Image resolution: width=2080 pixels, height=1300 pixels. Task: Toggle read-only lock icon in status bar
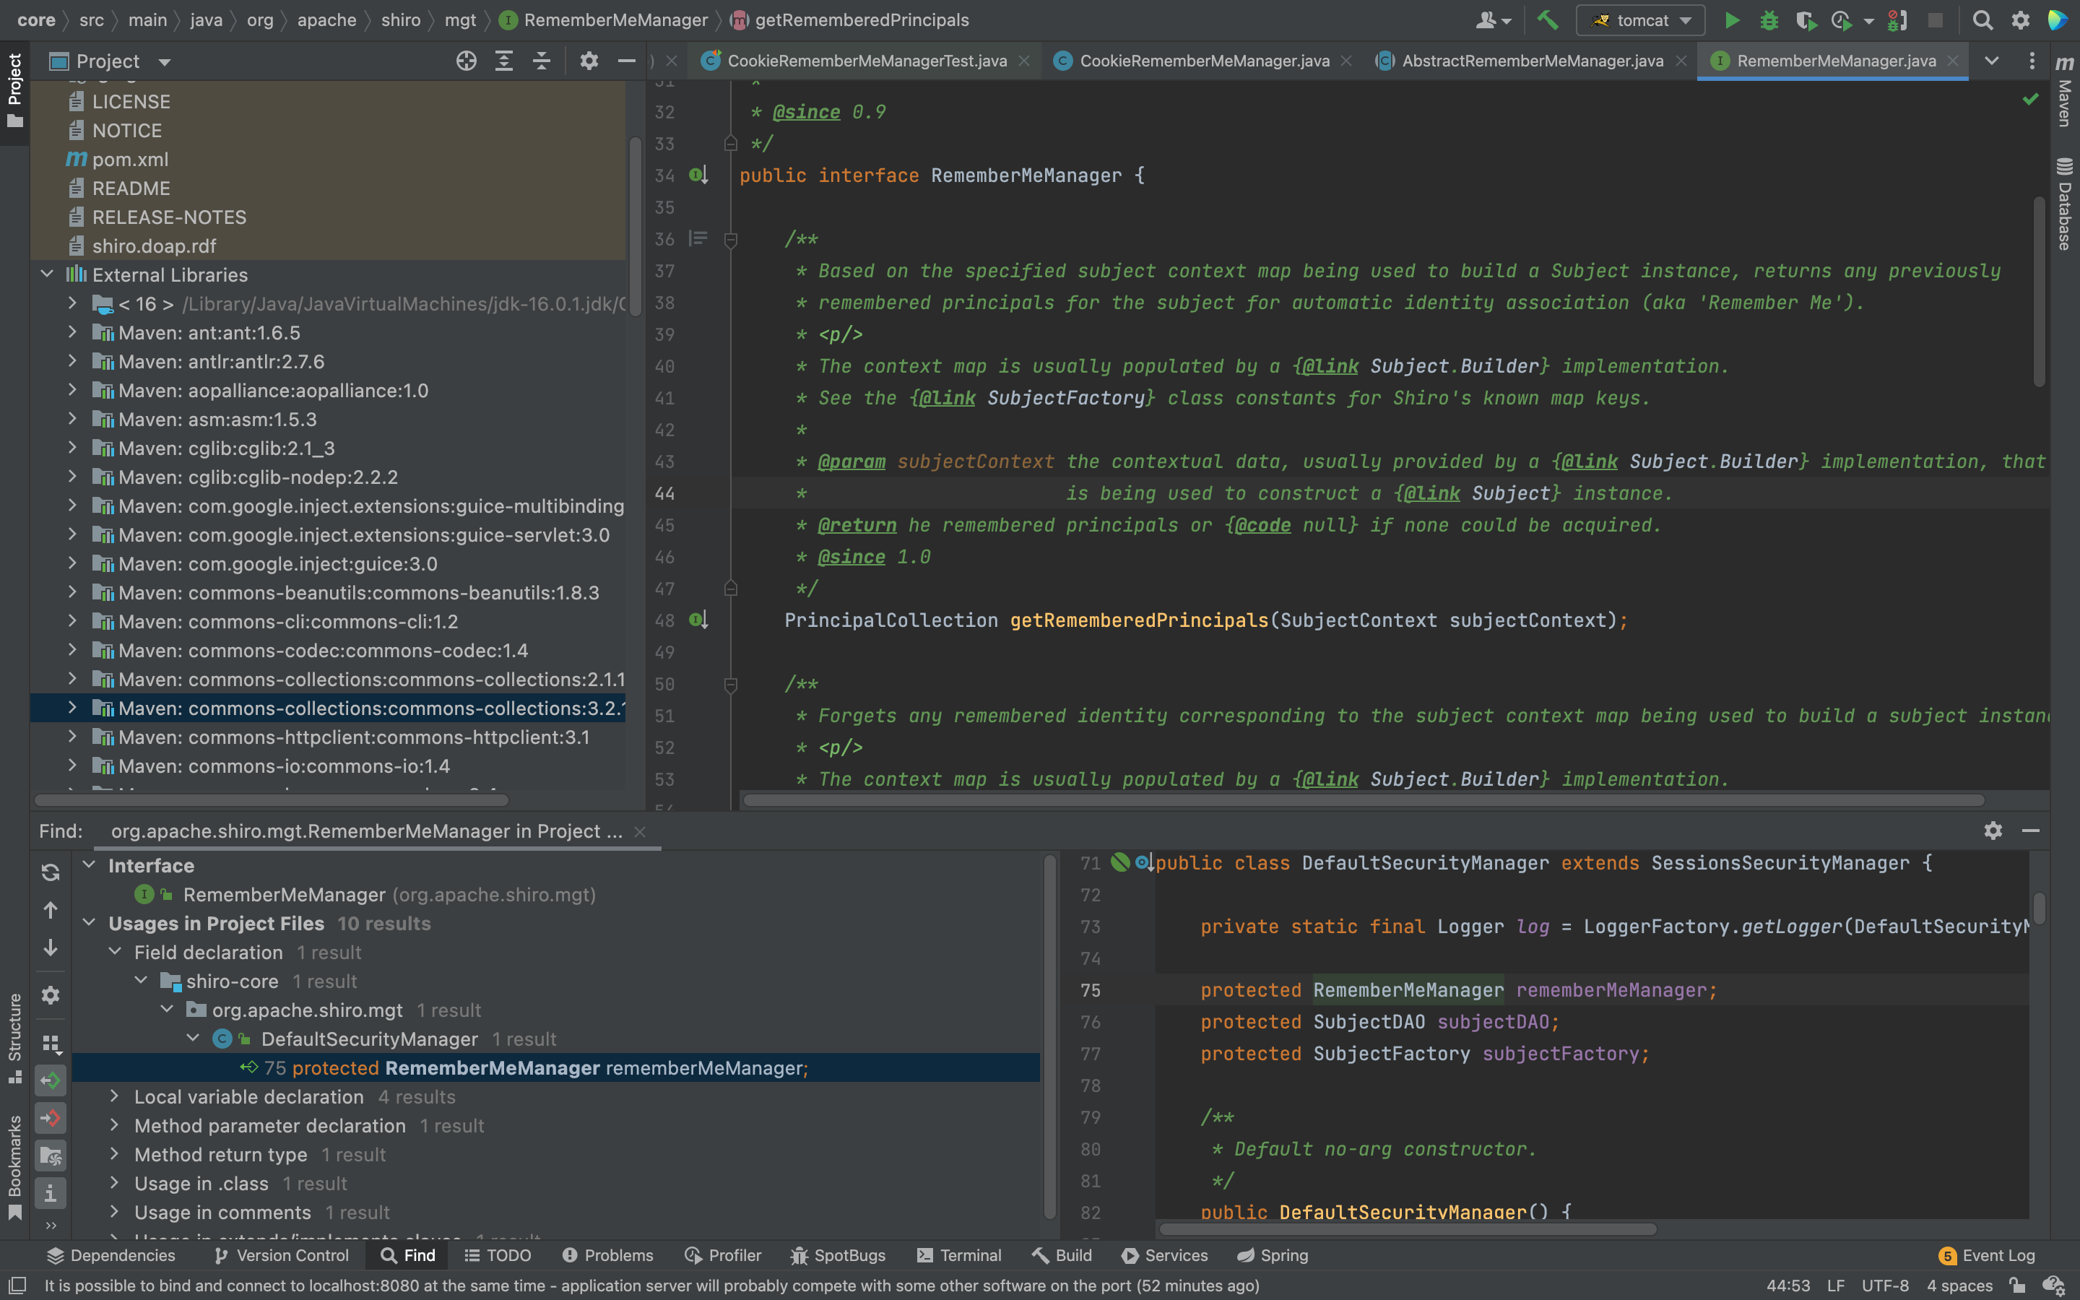[2017, 1286]
